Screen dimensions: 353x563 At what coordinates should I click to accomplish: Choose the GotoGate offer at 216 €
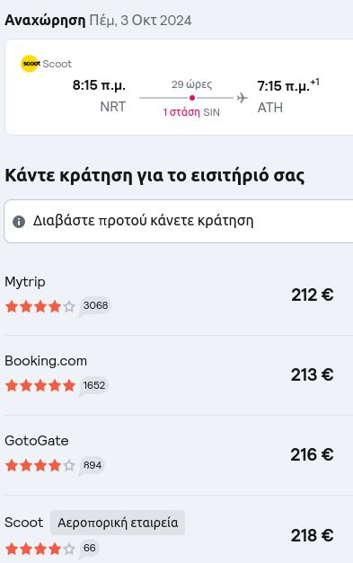click(179, 455)
